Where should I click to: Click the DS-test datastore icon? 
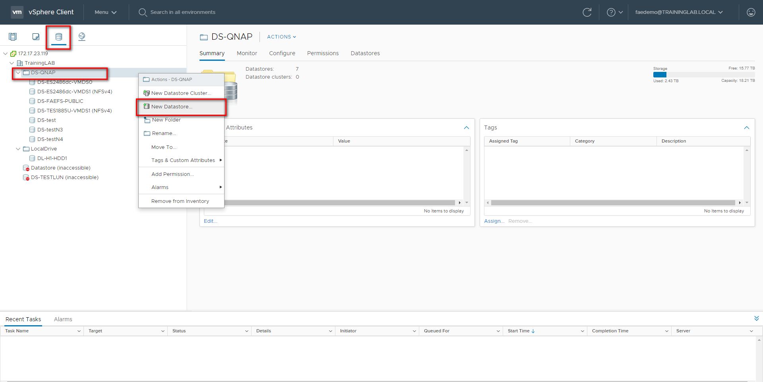(x=32, y=120)
